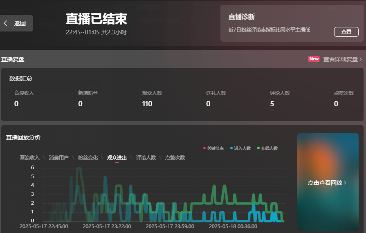Click the blue 进入人数 legend dot

[x=231, y=148]
